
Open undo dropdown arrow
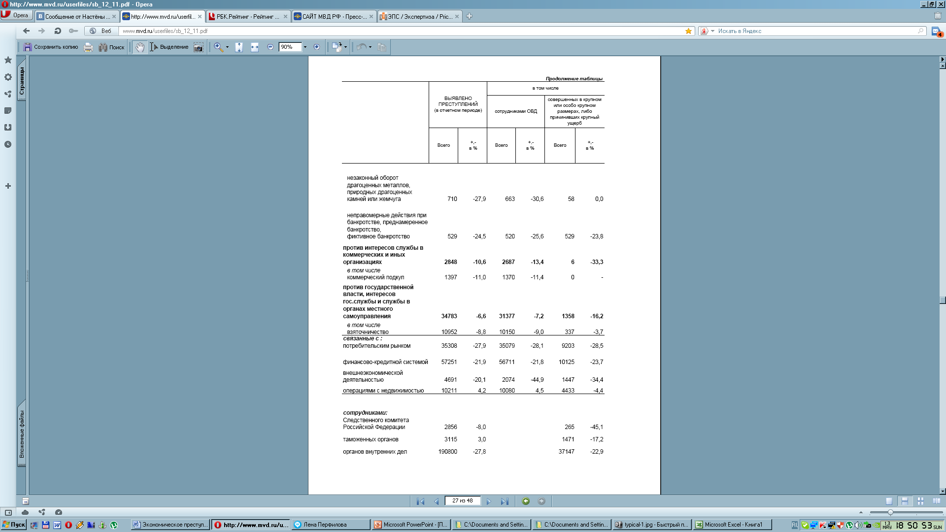(x=370, y=47)
